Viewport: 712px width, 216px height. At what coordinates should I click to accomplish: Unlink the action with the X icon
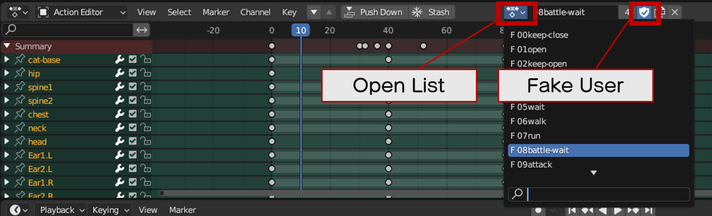[x=675, y=13]
